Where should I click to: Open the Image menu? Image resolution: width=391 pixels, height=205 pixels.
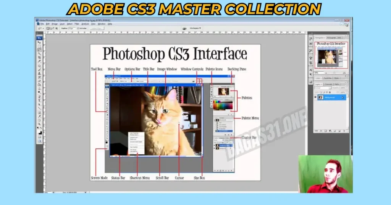[55, 24]
